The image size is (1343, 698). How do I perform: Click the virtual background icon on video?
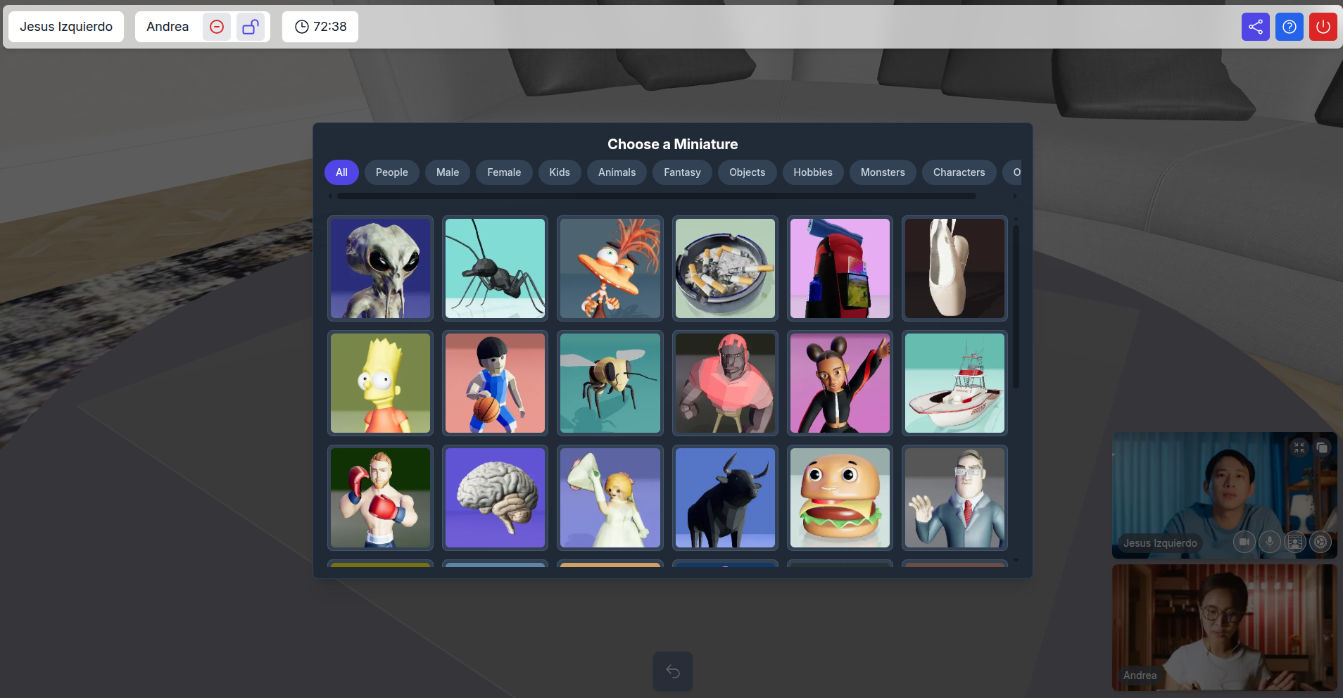coord(1295,542)
